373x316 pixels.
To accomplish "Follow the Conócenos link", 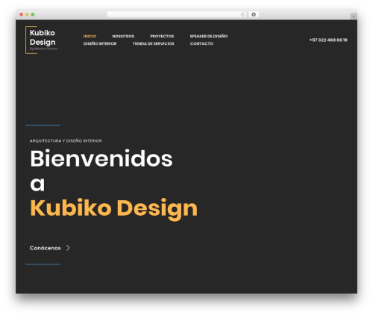I will pyautogui.click(x=46, y=248).
